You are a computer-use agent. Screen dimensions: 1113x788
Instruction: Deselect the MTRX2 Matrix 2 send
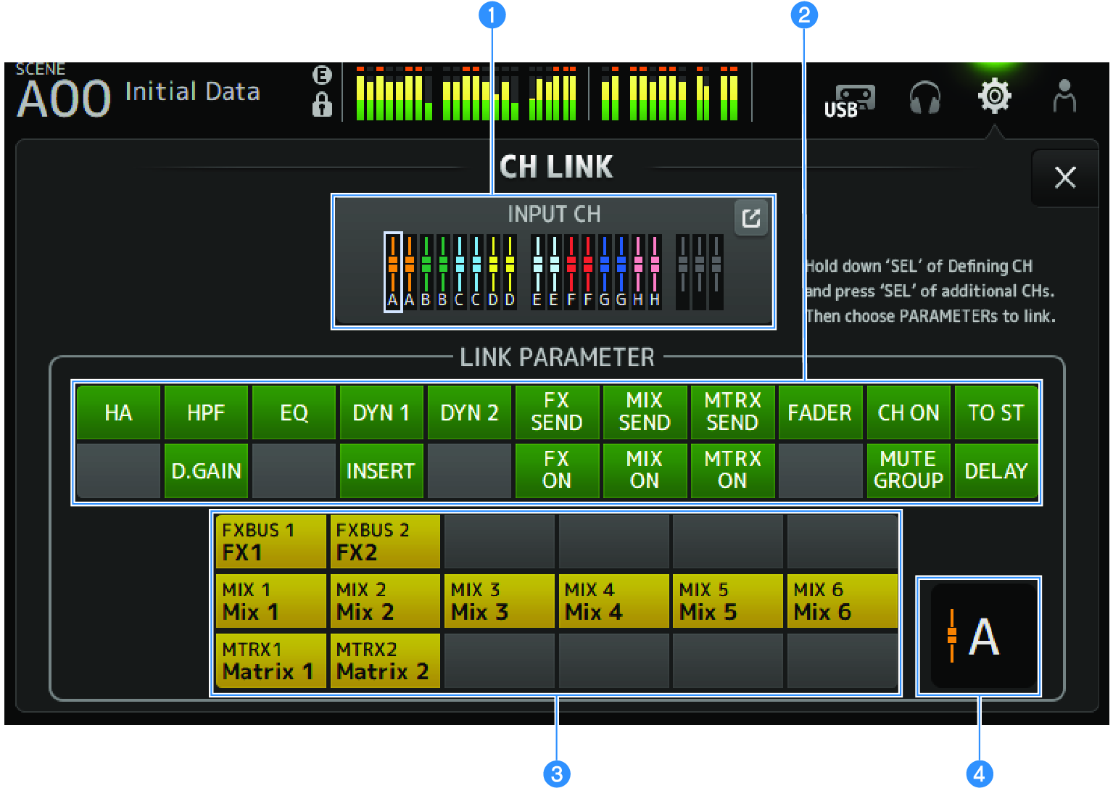(x=385, y=660)
